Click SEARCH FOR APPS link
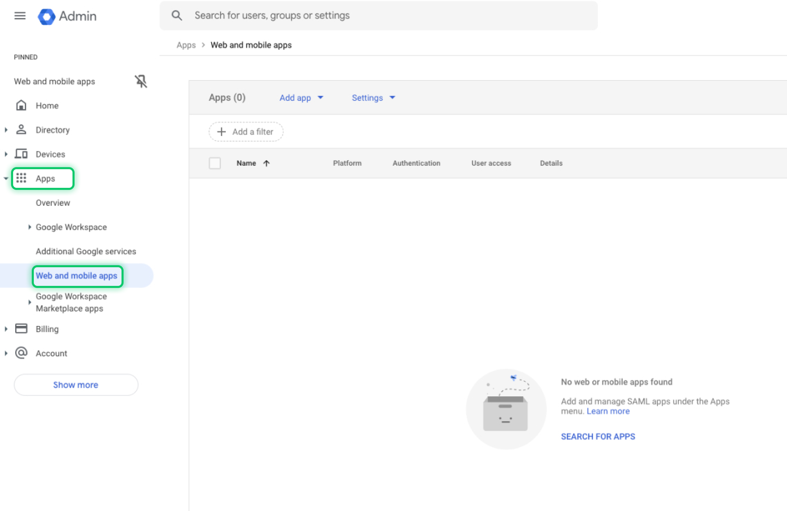Screen dimensions: 787x511 [x=598, y=436]
